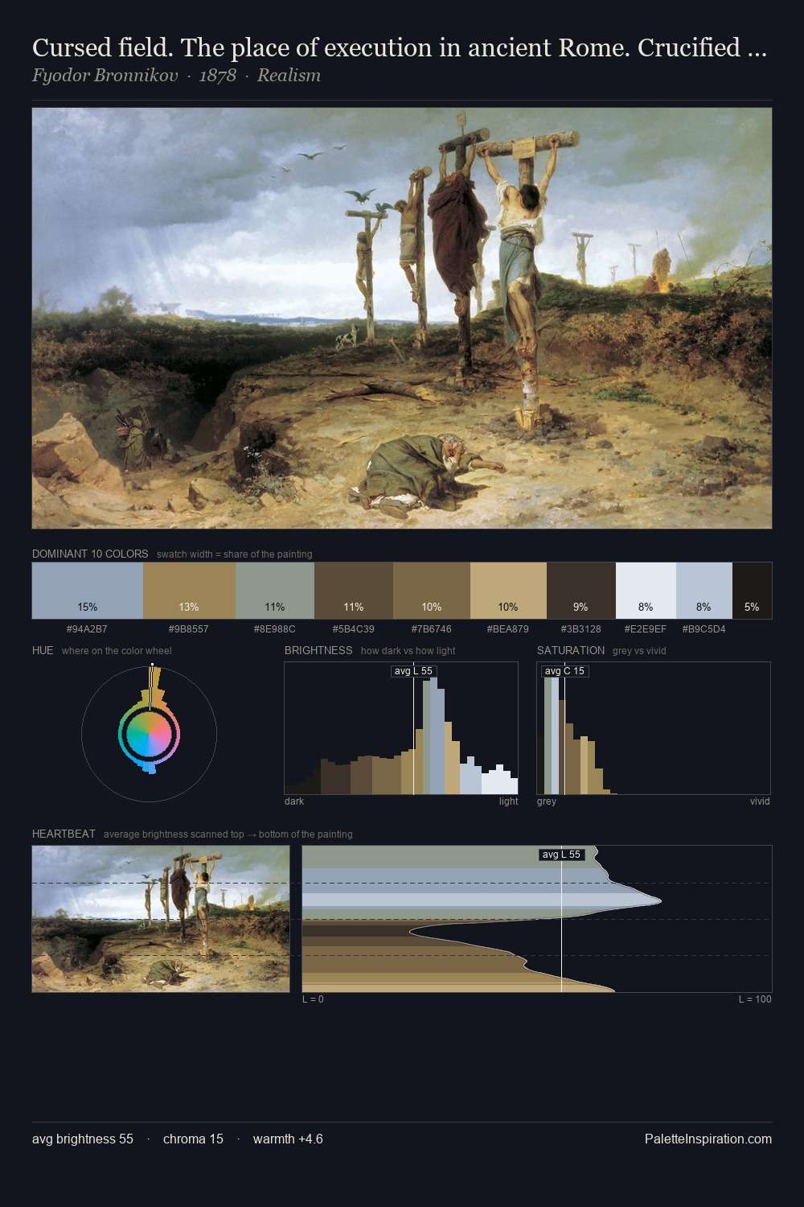
Task: Click the 'L = 0' axis label
Action: [313, 999]
